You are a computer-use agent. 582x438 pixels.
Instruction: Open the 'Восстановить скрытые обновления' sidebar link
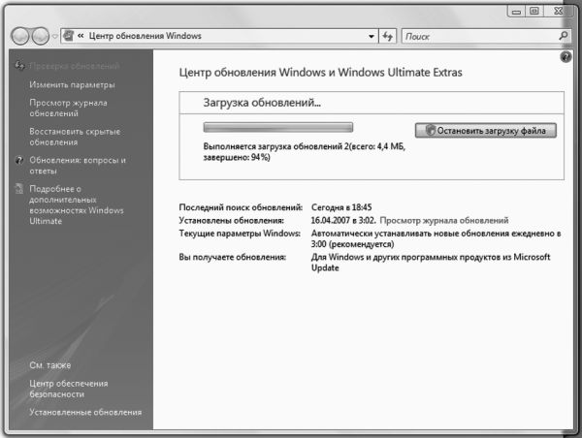pyautogui.click(x=75, y=136)
